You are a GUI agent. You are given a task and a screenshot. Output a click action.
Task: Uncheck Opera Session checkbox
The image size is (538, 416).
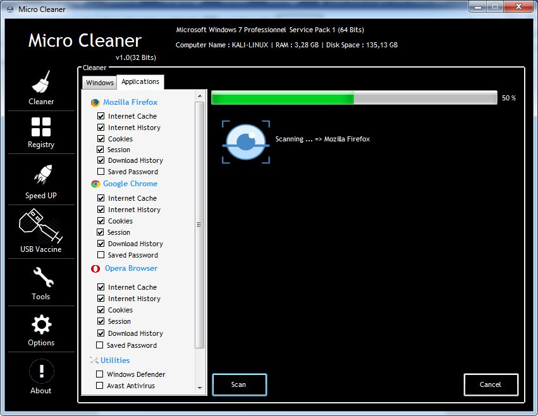[101, 321]
